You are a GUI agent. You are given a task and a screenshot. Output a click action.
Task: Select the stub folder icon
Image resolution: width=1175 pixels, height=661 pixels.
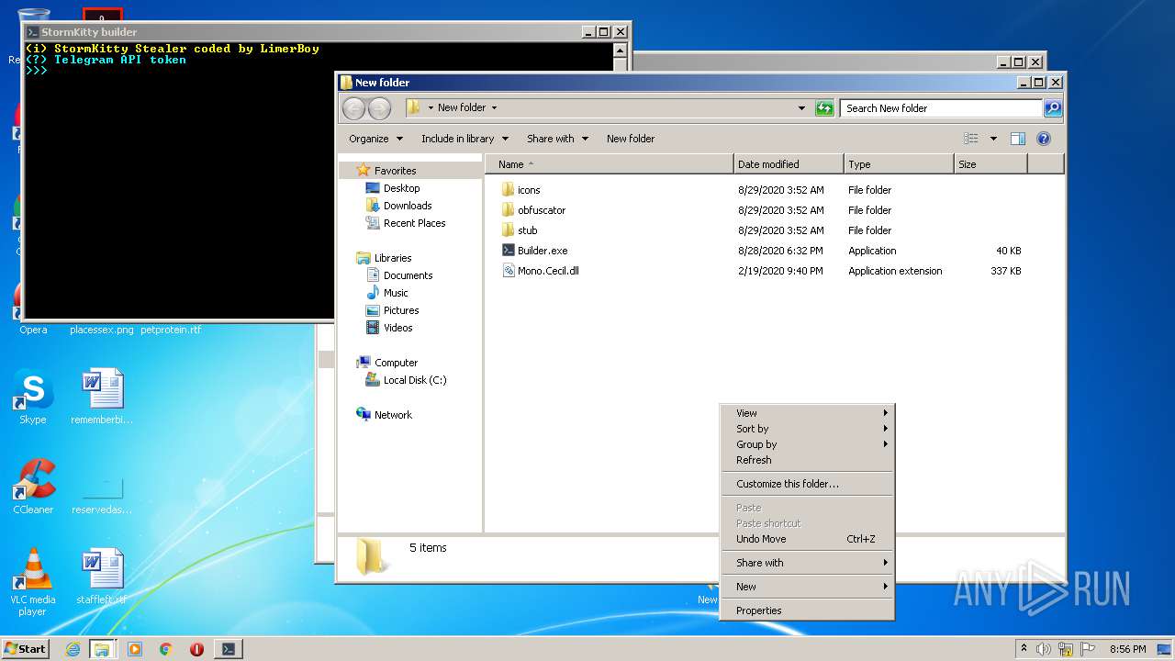point(509,230)
